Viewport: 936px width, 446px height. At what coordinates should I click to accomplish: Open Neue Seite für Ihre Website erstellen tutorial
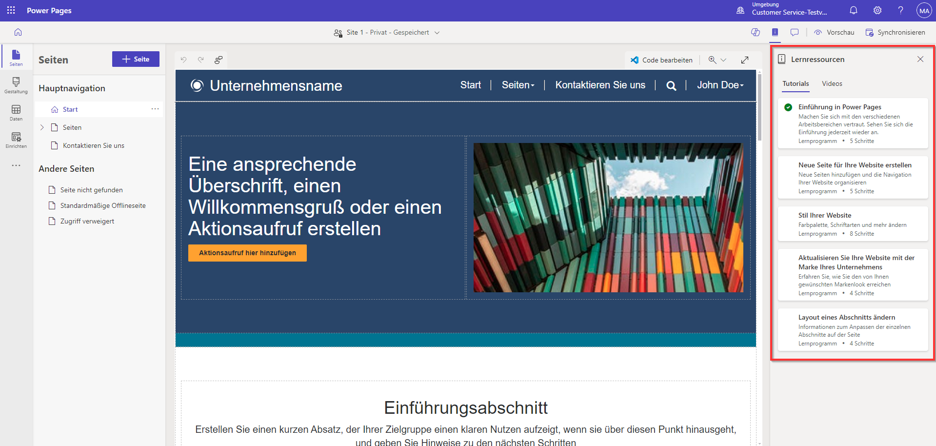pyautogui.click(x=853, y=178)
